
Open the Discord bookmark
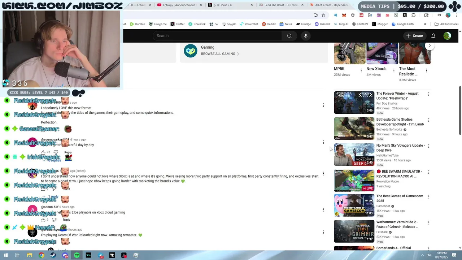[x=322, y=24]
